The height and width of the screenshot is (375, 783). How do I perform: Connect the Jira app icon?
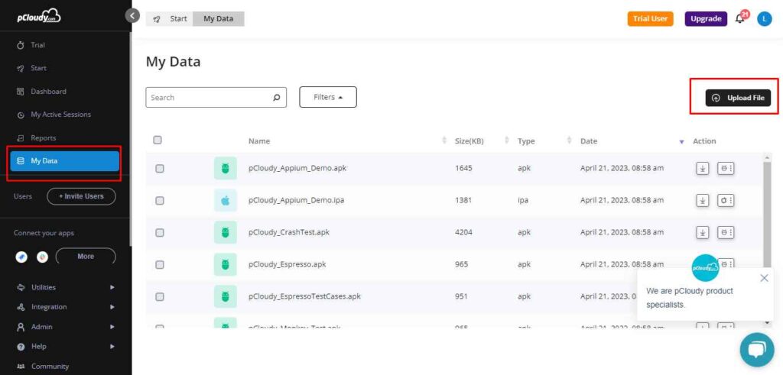(21, 257)
